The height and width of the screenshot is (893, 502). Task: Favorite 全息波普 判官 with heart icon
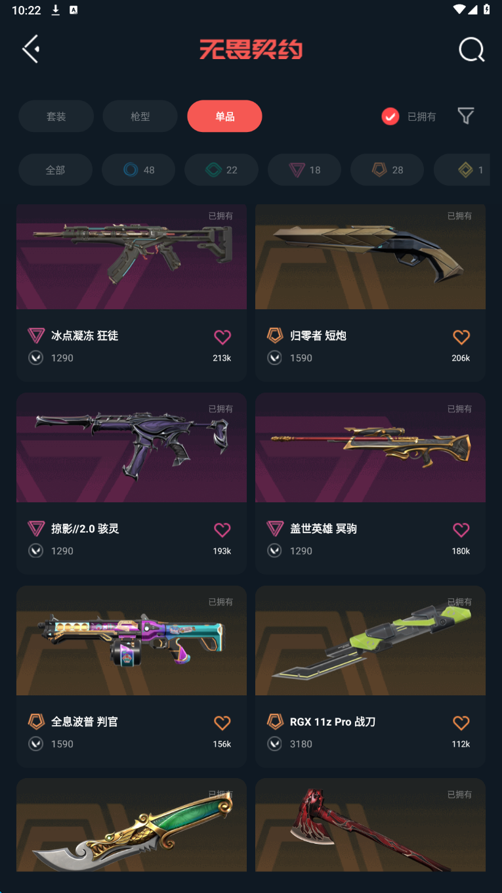click(x=222, y=723)
